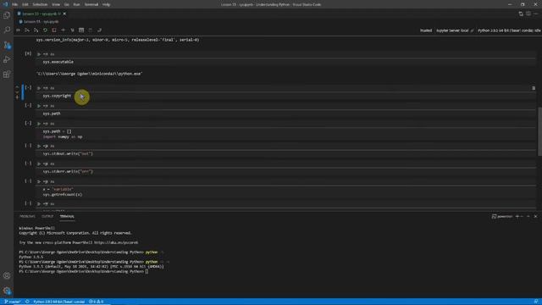Select the Terminal panel tab
The height and width of the screenshot is (305, 542).
point(67,217)
